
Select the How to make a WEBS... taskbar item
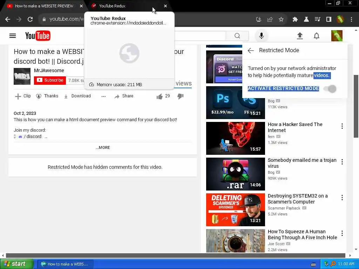click(65, 264)
